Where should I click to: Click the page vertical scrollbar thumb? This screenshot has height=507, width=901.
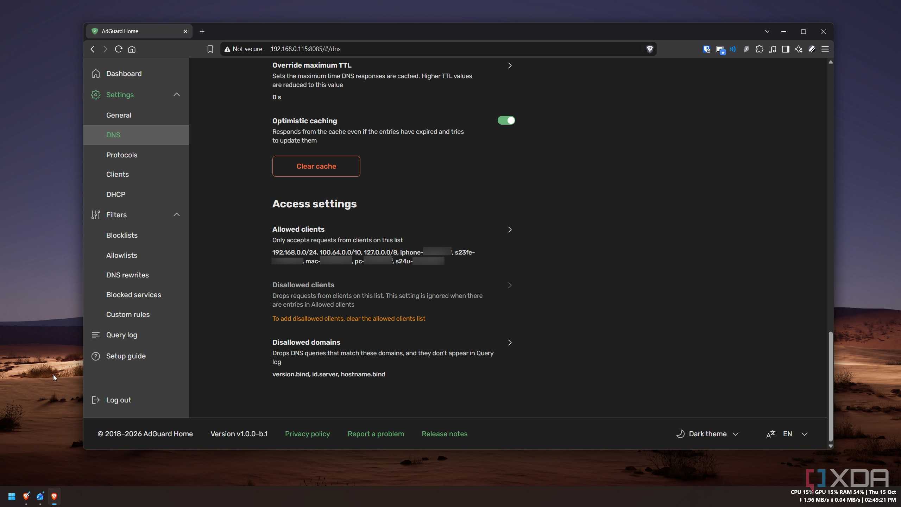click(831, 386)
